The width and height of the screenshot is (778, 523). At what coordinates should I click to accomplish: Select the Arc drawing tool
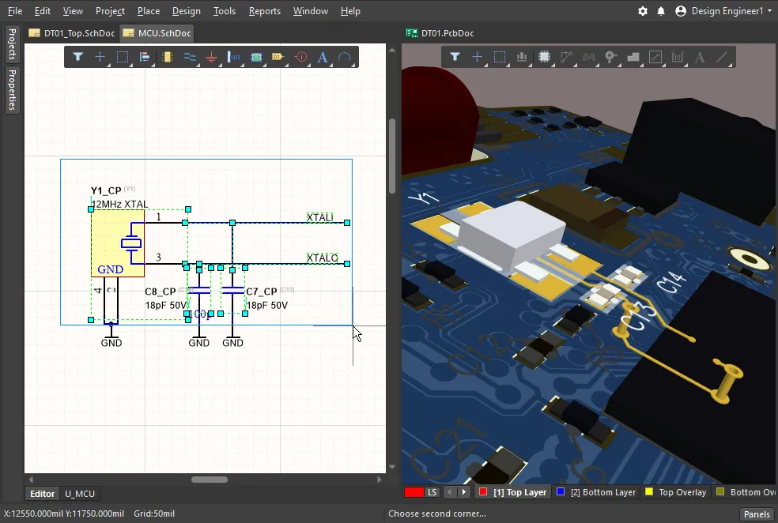[x=345, y=57]
